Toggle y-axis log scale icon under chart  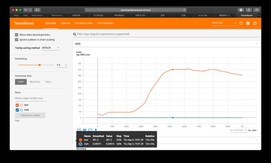85,130
